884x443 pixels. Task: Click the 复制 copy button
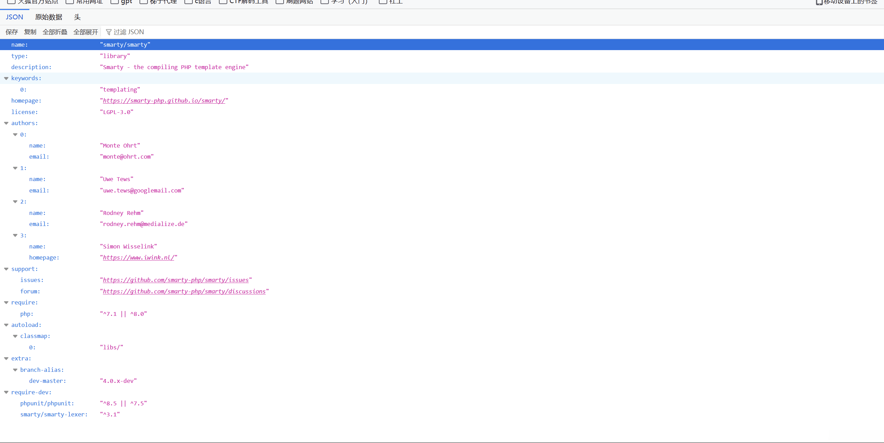click(30, 32)
